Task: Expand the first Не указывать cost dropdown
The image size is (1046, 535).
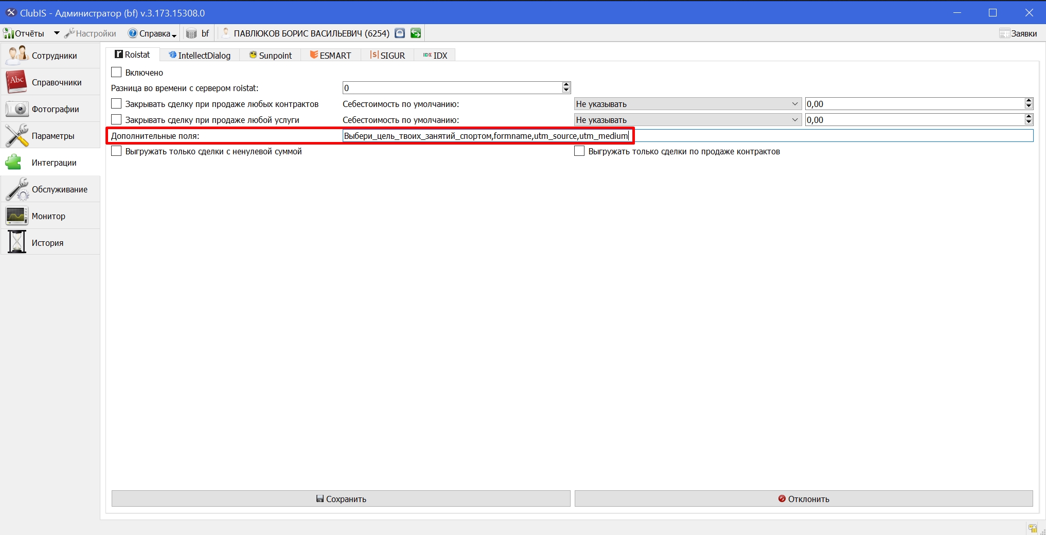Action: tap(688, 104)
